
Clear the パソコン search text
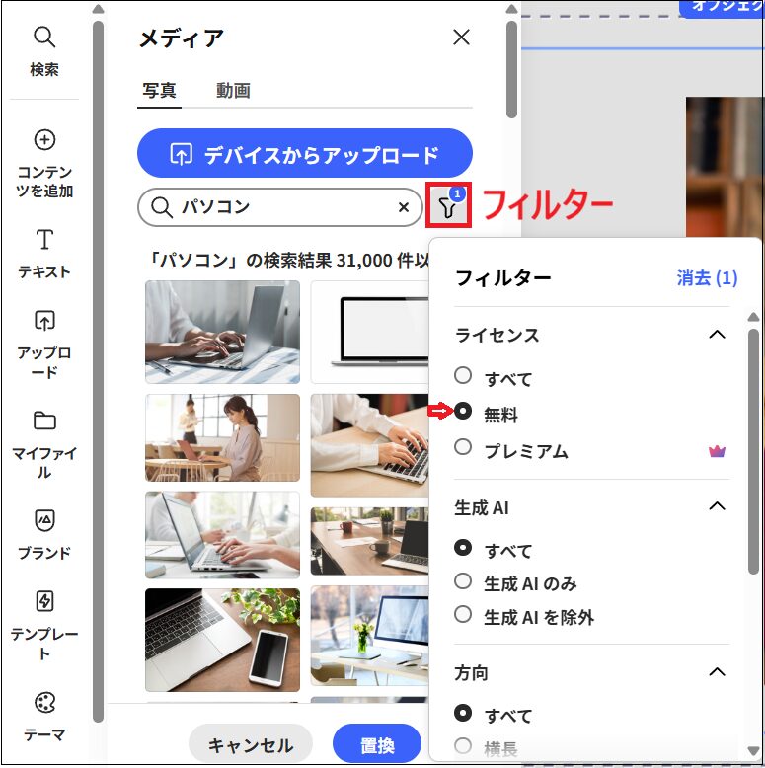(404, 207)
